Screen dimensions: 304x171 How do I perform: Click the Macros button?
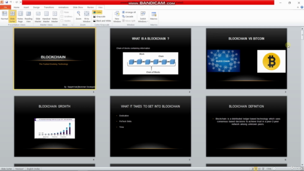coord(153,16)
